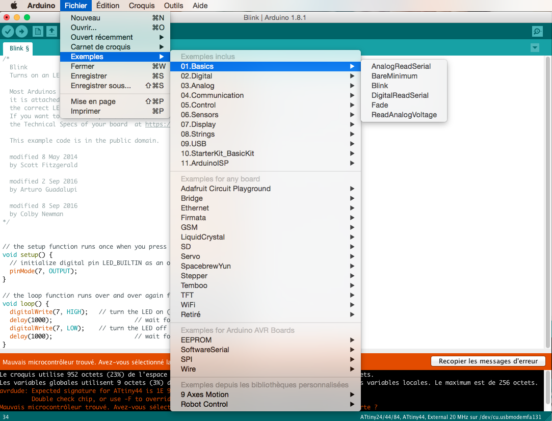Screen dimensions: 552x421
Task: Expand the Servo library examples
Action: pyautogui.click(x=266, y=256)
